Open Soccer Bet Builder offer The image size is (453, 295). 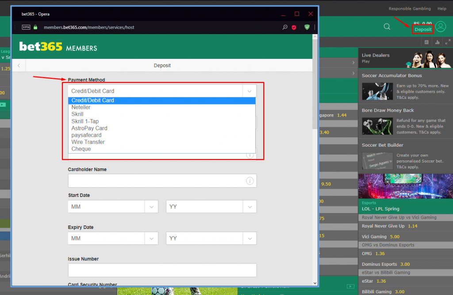pyautogui.click(x=406, y=156)
